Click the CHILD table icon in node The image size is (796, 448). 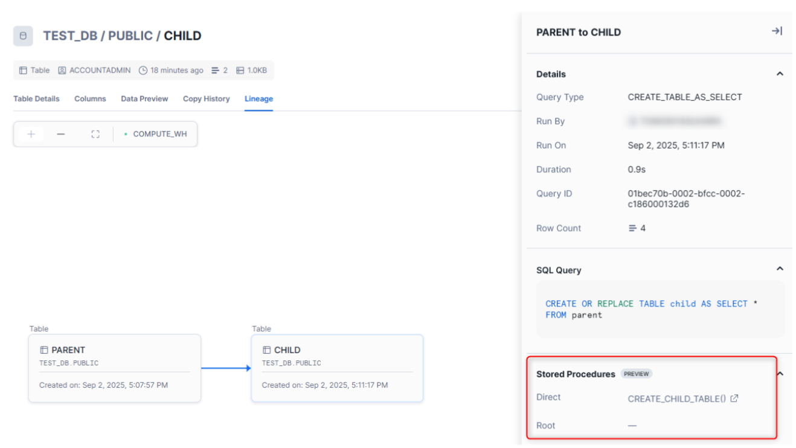pos(266,350)
